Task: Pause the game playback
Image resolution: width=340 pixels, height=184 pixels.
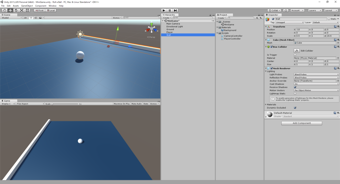Action: pos(170,10)
